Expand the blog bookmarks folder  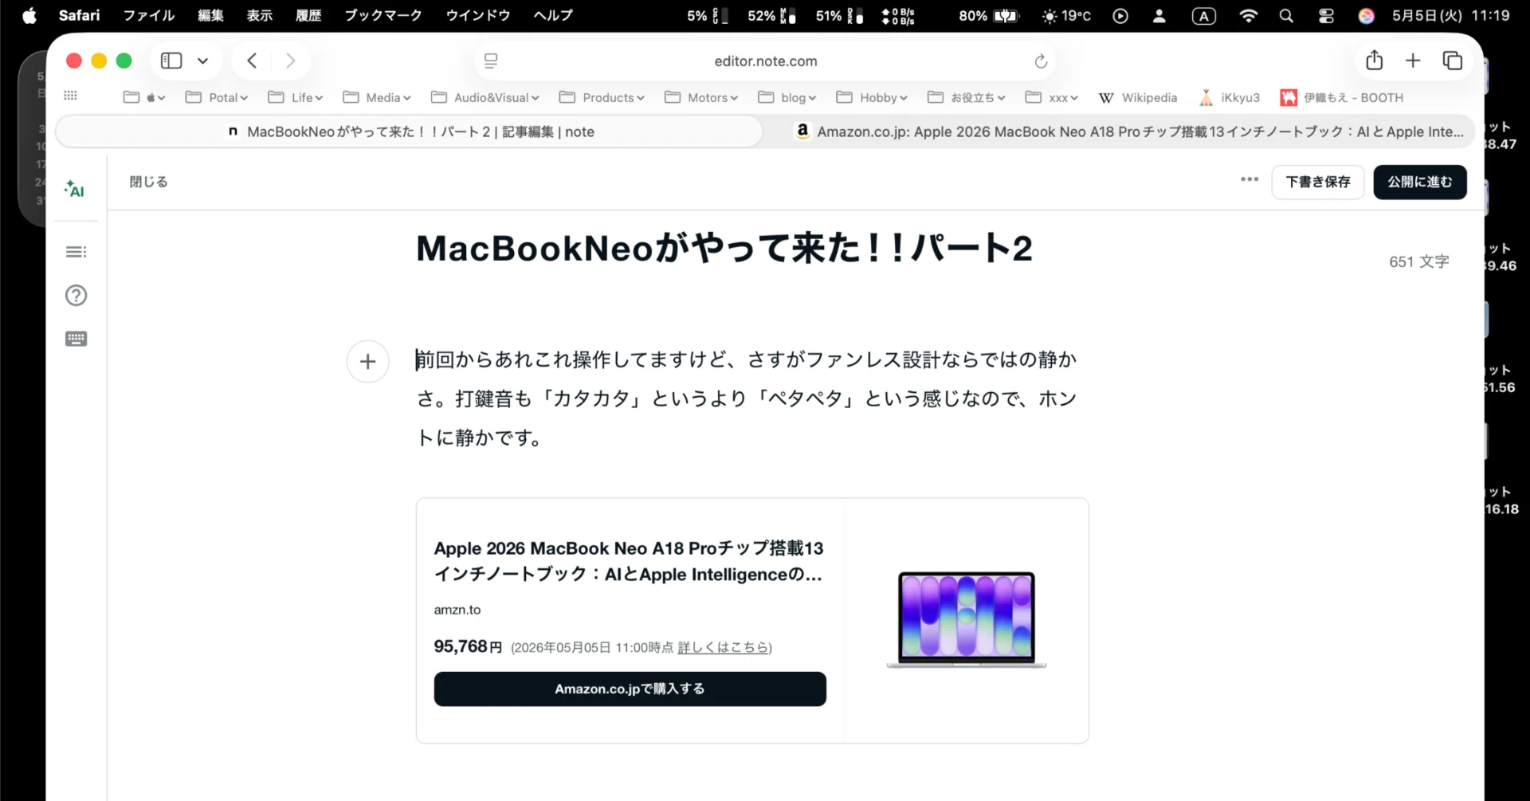coord(787,97)
